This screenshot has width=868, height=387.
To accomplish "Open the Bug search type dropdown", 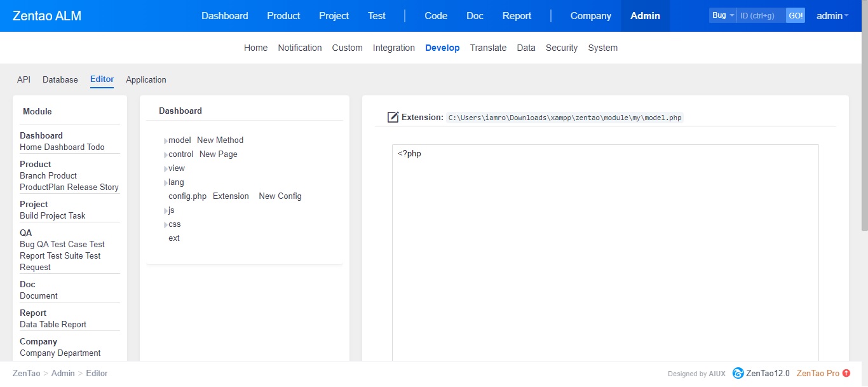I will coord(722,15).
